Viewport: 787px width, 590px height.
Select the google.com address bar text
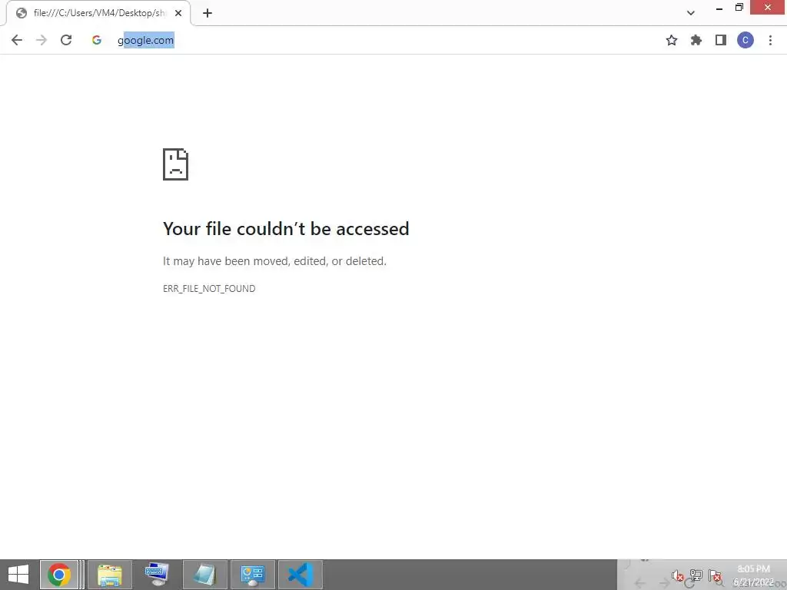tap(146, 40)
